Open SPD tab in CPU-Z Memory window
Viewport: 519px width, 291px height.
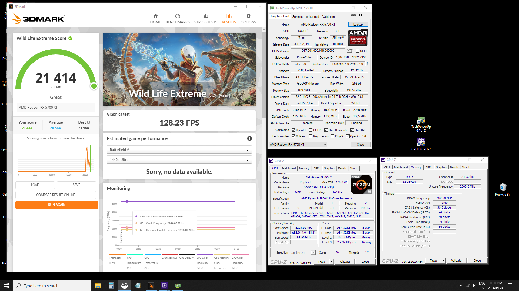[428, 167]
